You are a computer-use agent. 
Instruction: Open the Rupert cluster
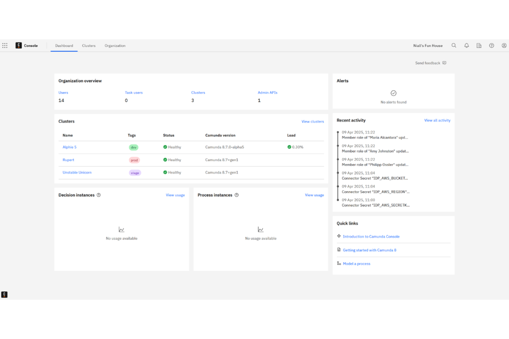pyautogui.click(x=68, y=160)
